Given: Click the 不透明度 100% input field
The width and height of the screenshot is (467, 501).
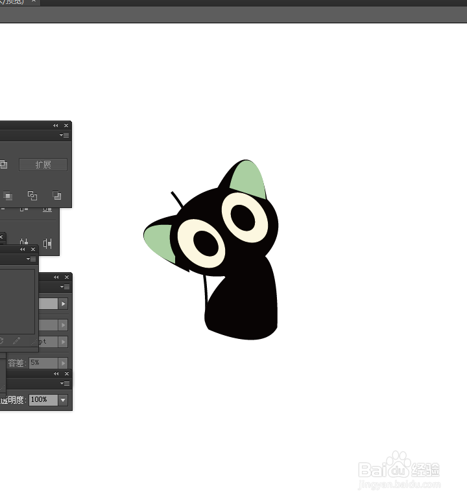Looking at the screenshot, I should 43,400.
